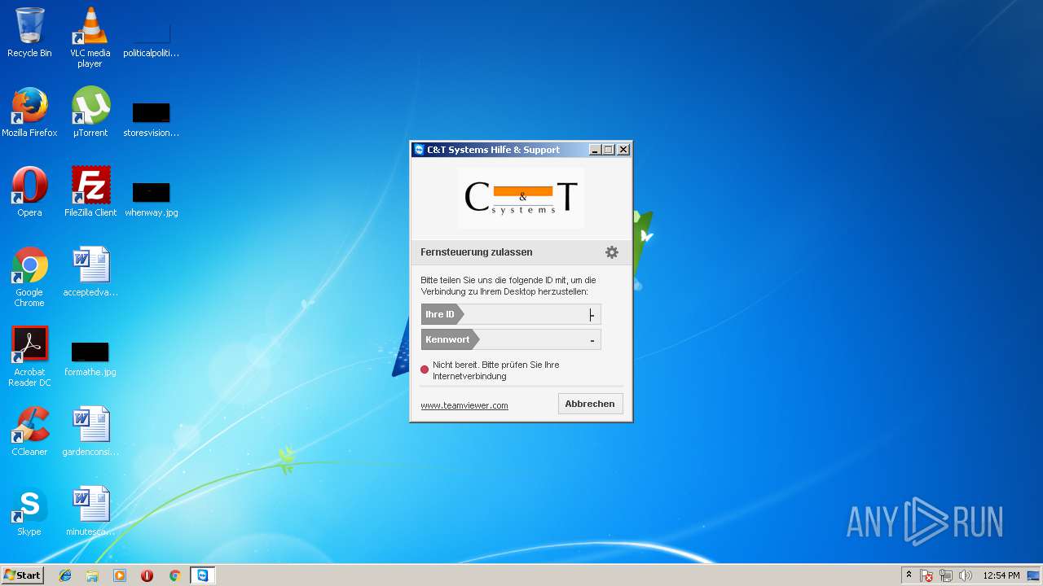
Task: Minimize the C&T Systems support window
Action: 595,150
